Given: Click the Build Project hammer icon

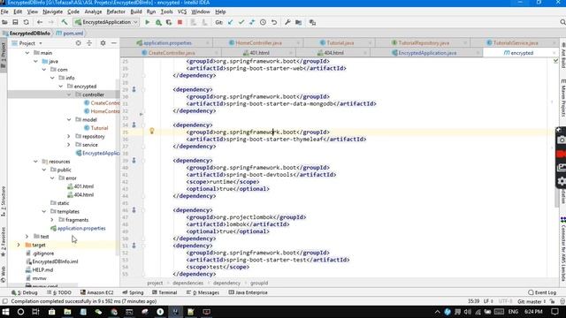Looking at the screenshot, I should [x=65, y=22].
